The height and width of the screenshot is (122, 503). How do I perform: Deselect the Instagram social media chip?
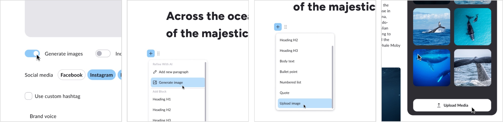coord(101,75)
